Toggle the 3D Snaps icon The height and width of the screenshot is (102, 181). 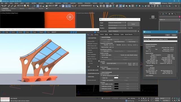66,6
